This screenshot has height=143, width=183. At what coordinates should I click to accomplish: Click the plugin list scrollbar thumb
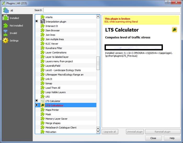[98, 63]
